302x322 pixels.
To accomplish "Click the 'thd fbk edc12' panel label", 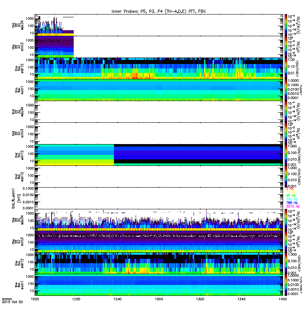I will pos(19,155).
